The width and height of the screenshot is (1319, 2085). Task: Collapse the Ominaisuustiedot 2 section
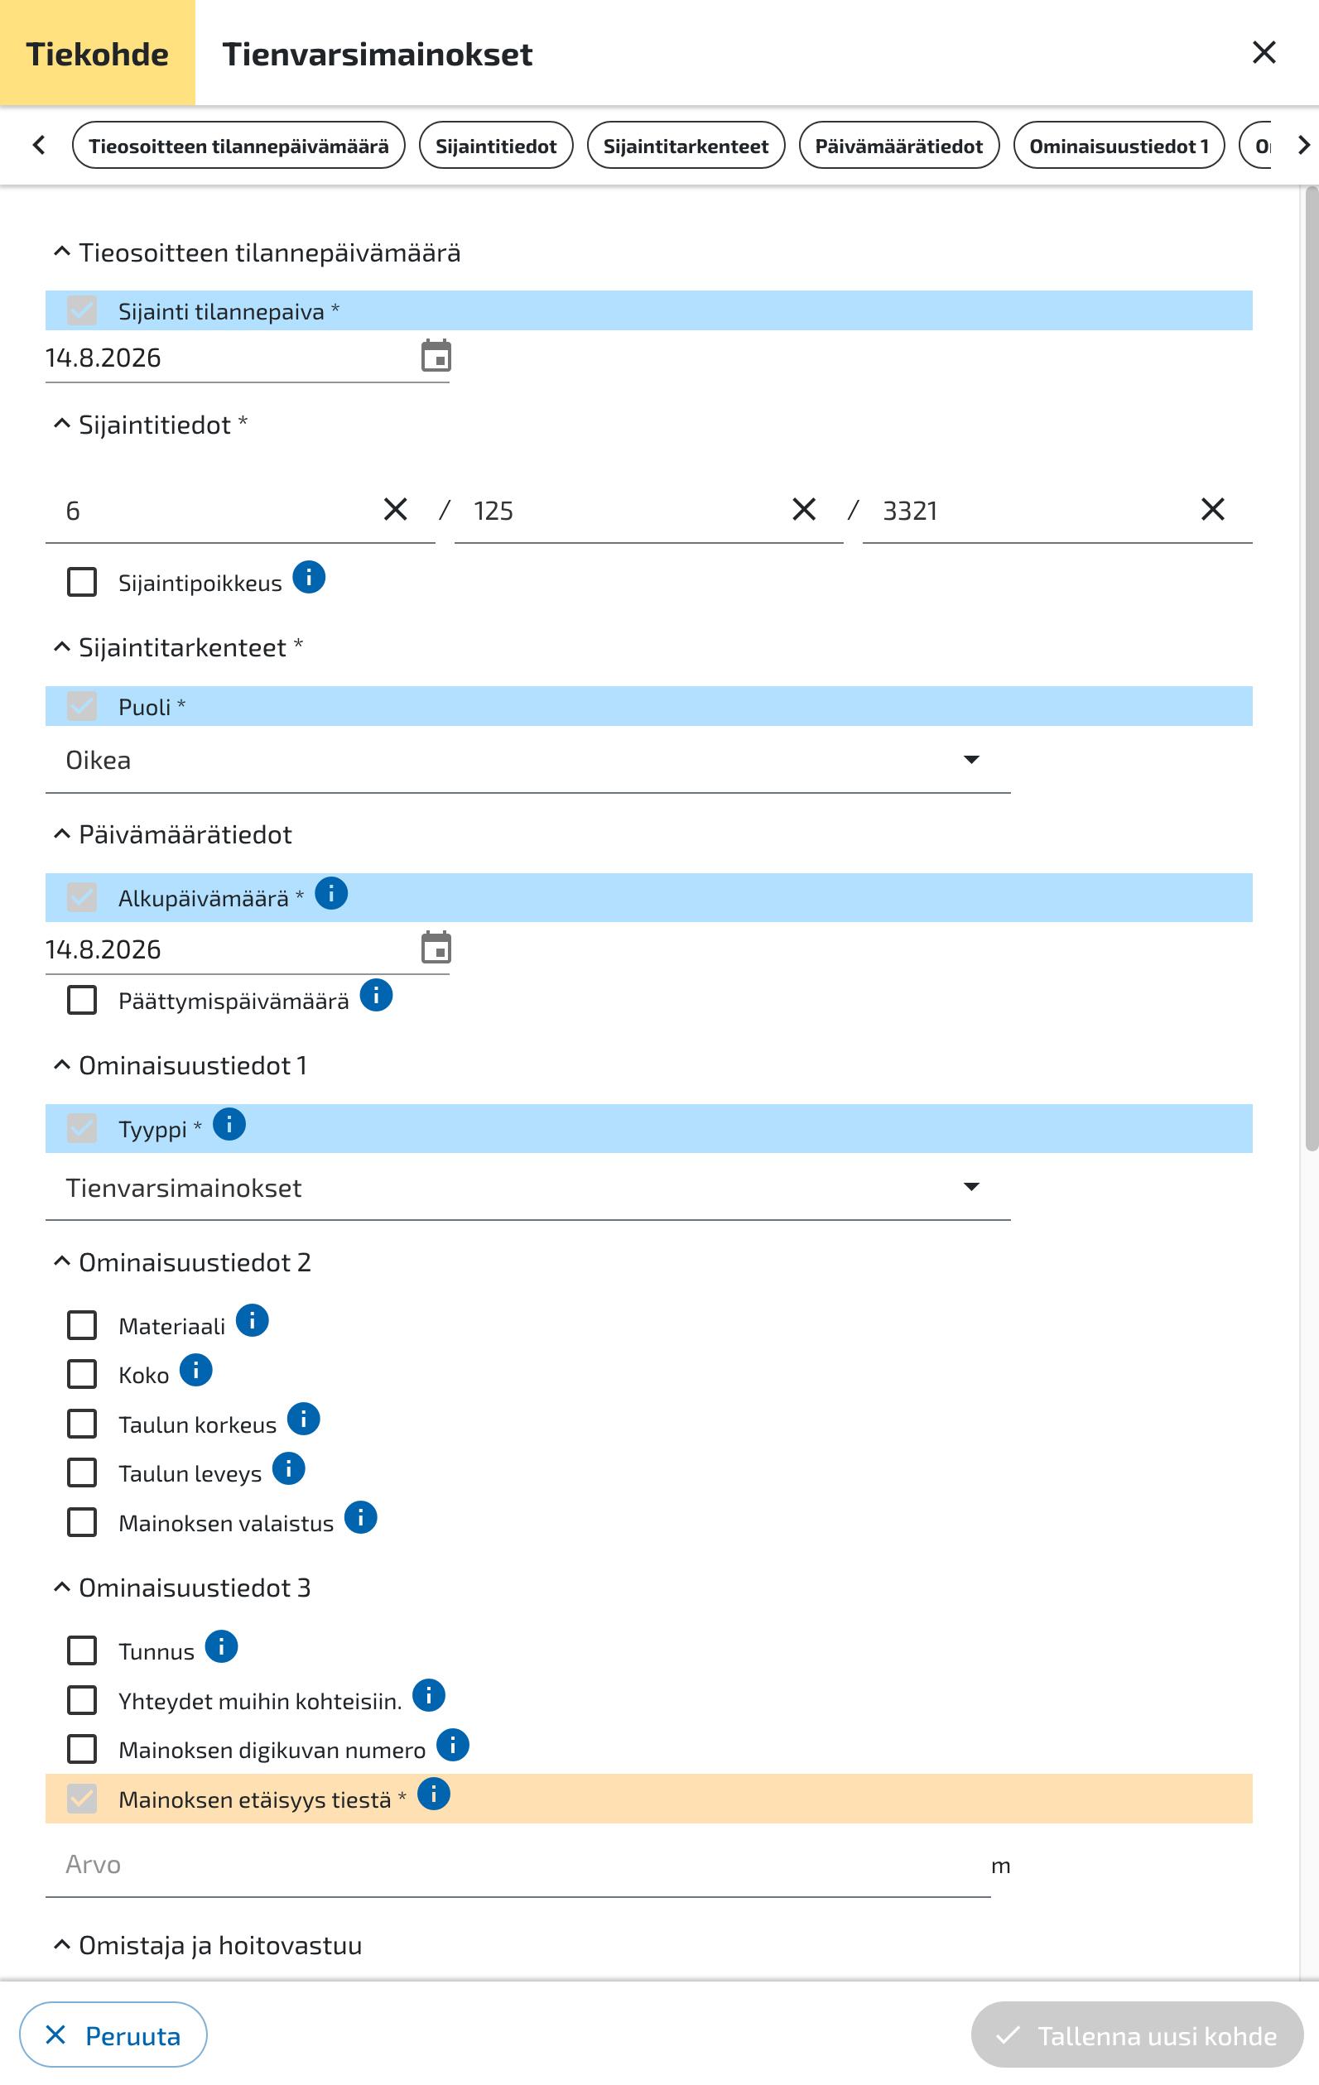(x=61, y=1261)
